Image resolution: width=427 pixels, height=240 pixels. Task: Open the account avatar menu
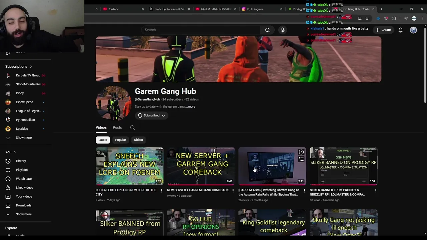click(x=413, y=30)
